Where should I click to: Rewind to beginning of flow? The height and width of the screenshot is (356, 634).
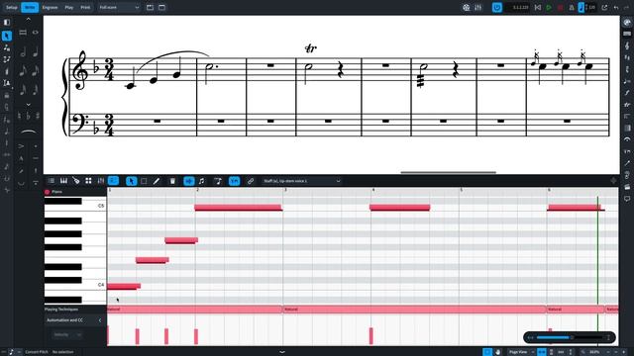pyautogui.click(x=537, y=7)
